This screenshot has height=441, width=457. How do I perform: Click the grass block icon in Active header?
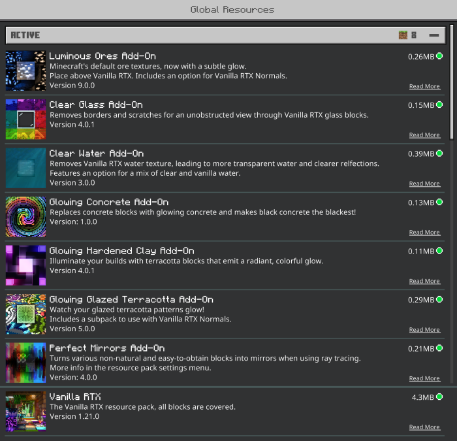403,35
